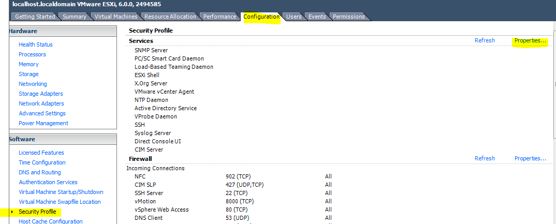The height and width of the screenshot is (224, 556).
Task: Click the vertical scrollbar on the right
Action: point(554,84)
